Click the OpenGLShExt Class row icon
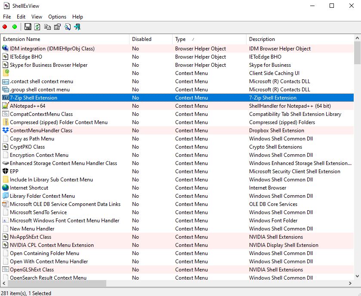The width and height of the screenshot is (361, 296). [5, 269]
